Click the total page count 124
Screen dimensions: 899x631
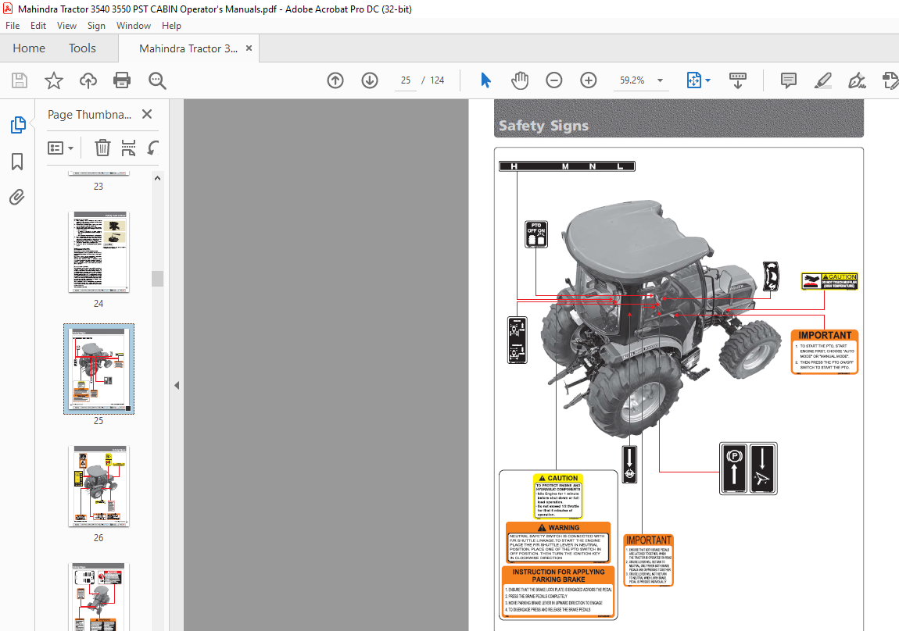click(437, 80)
